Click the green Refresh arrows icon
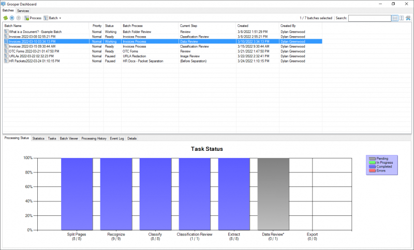 coord(6,18)
